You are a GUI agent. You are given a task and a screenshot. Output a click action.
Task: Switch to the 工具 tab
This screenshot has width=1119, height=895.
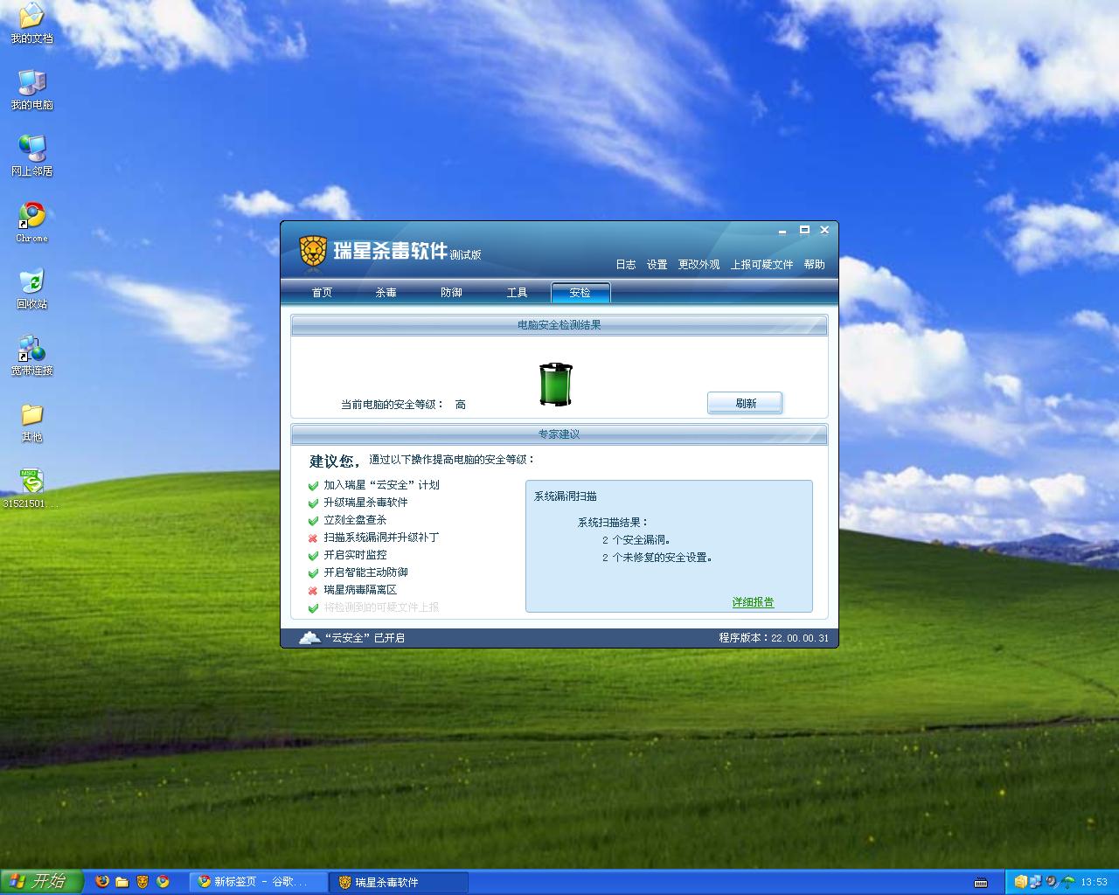click(x=517, y=293)
